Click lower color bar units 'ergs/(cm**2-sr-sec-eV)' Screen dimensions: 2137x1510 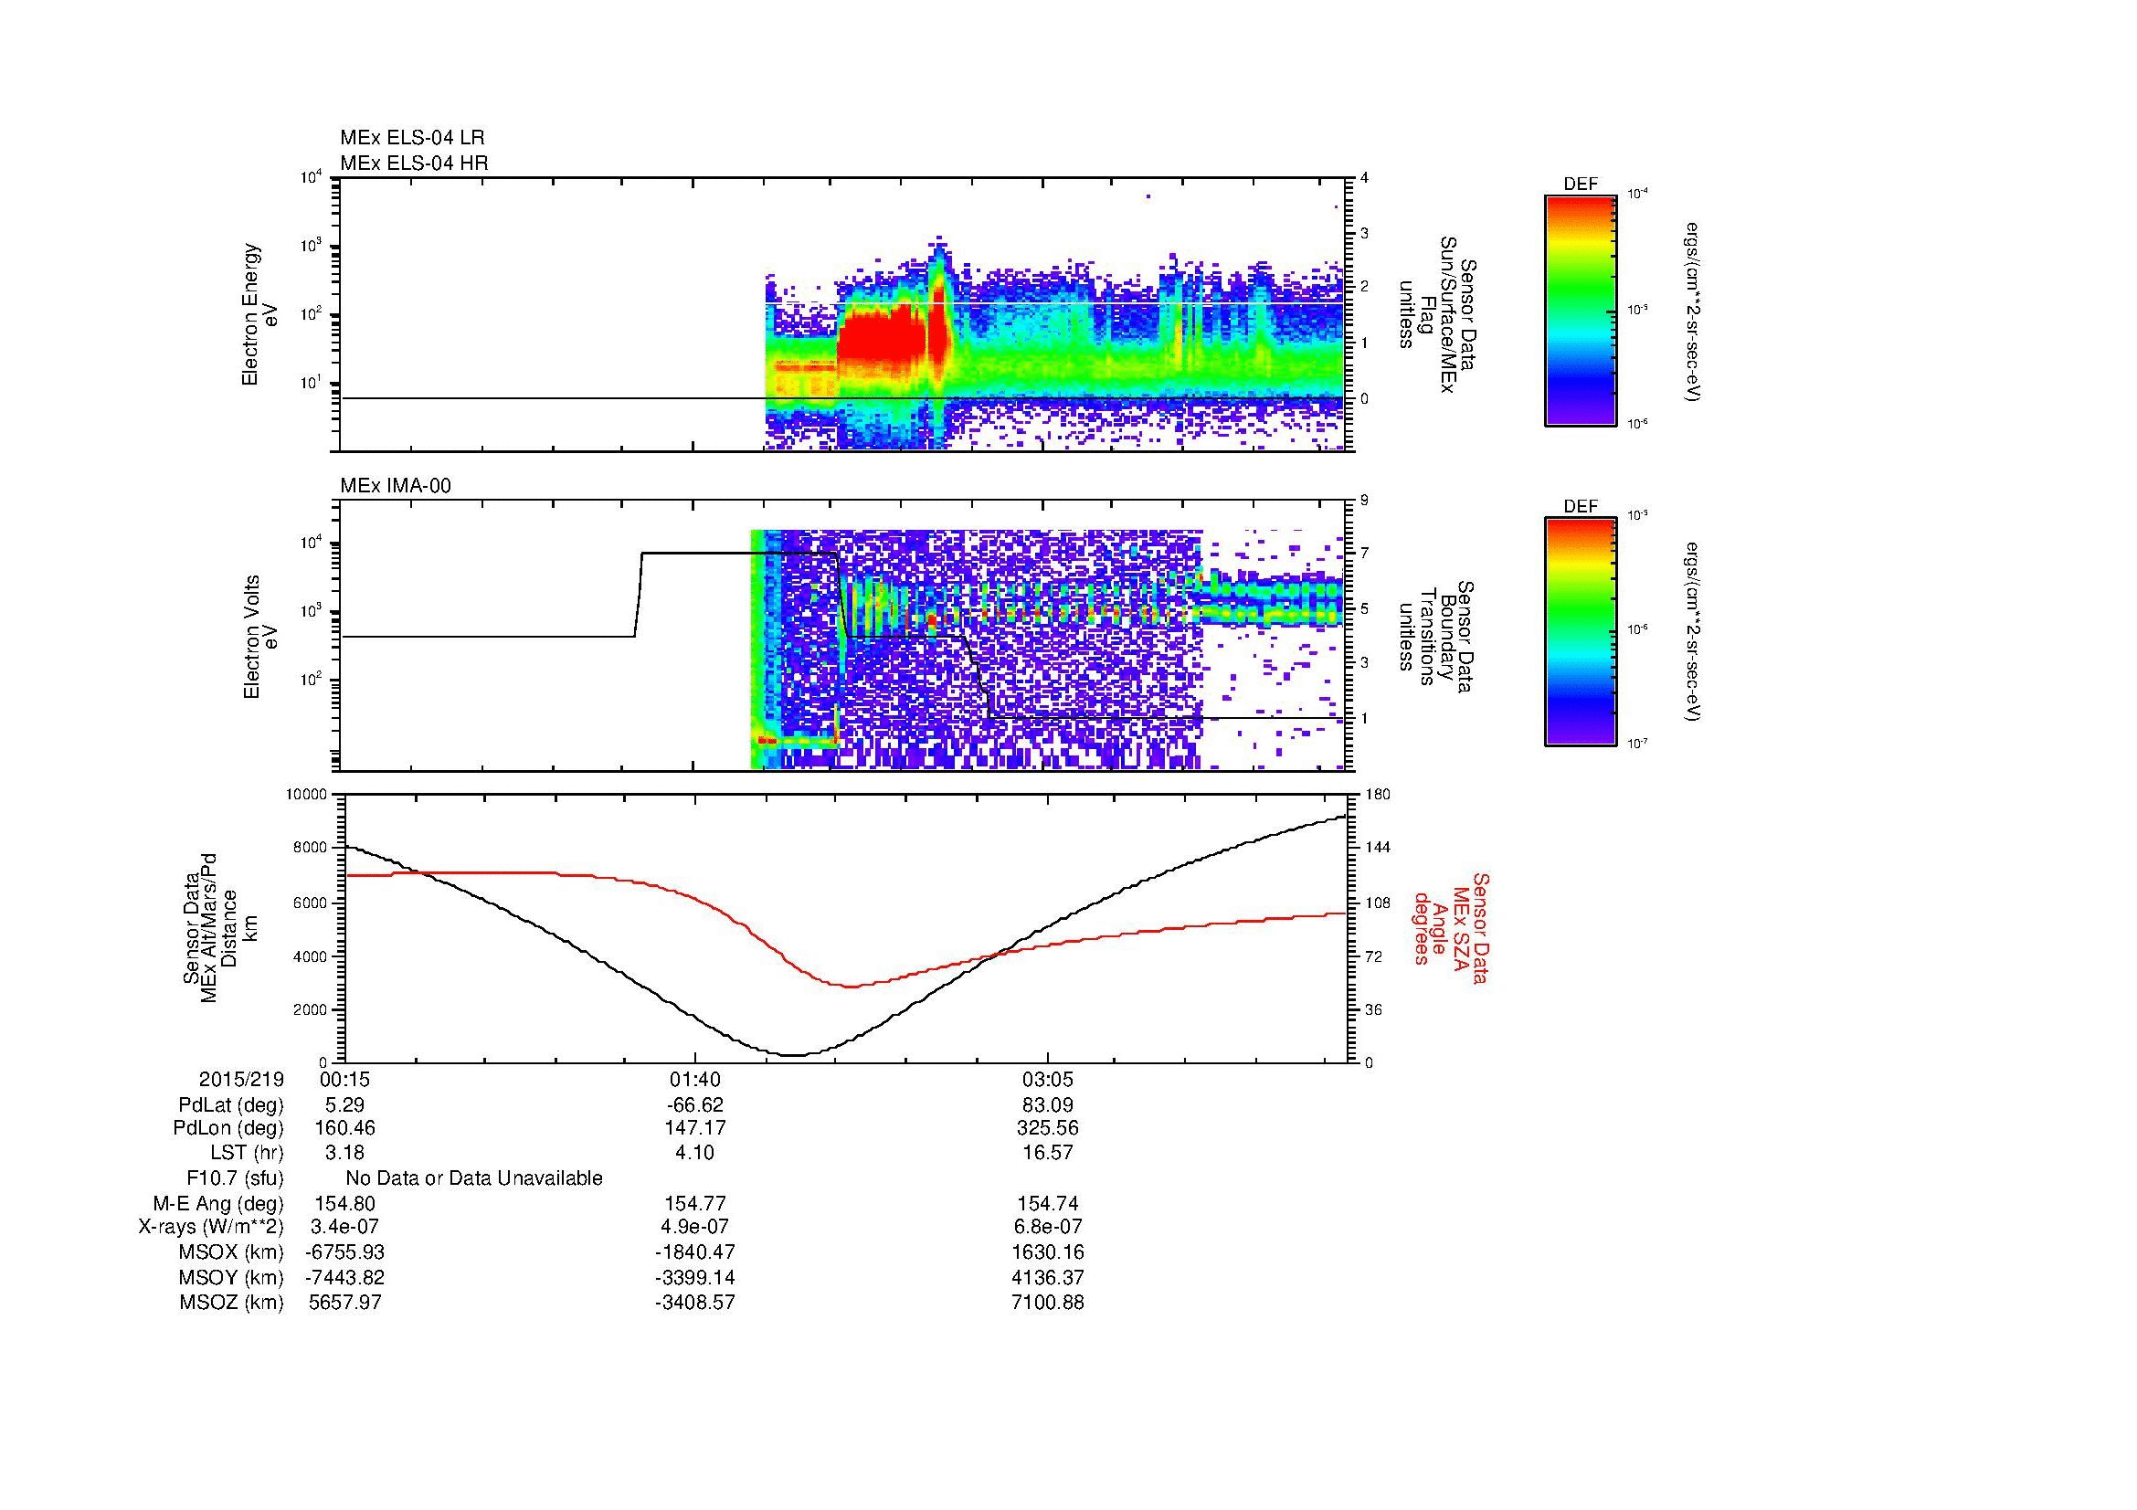1695,633
